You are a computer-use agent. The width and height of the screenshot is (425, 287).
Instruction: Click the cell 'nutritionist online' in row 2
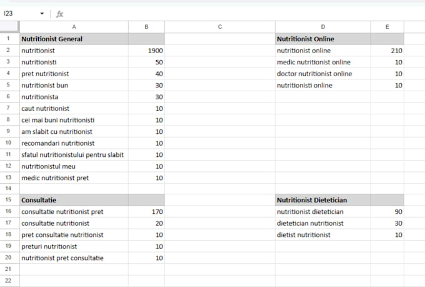click(323, 51)
